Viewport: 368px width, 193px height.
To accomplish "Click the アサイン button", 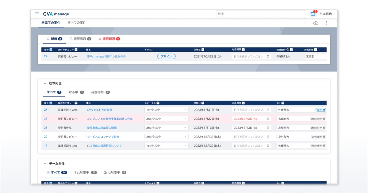I will tap(167, 56).
